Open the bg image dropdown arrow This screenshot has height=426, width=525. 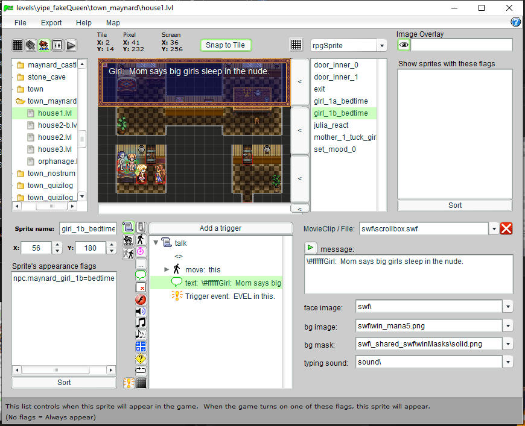click(508, 326)
